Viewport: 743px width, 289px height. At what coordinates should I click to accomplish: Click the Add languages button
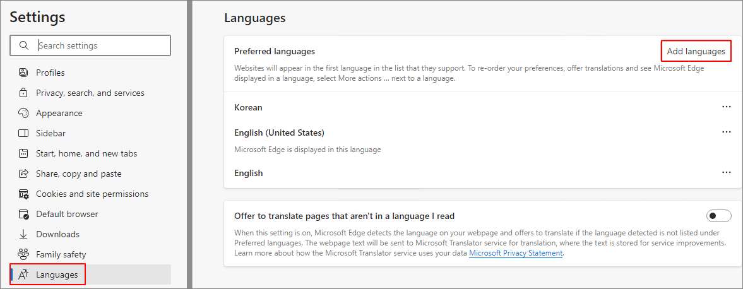point(696,51)
